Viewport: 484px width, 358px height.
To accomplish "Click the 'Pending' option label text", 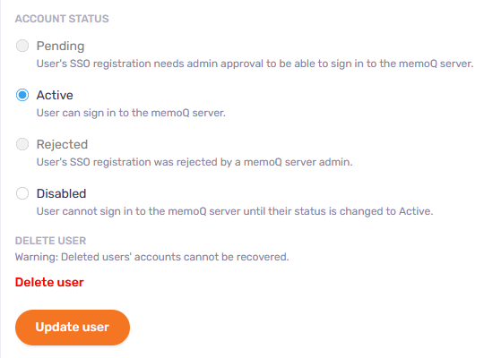I will [x=60, y=47].
